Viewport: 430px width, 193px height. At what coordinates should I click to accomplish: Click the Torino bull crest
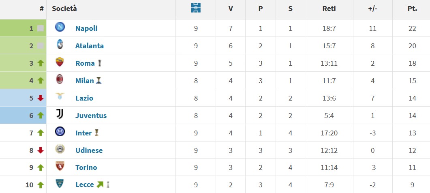(60, 166)
